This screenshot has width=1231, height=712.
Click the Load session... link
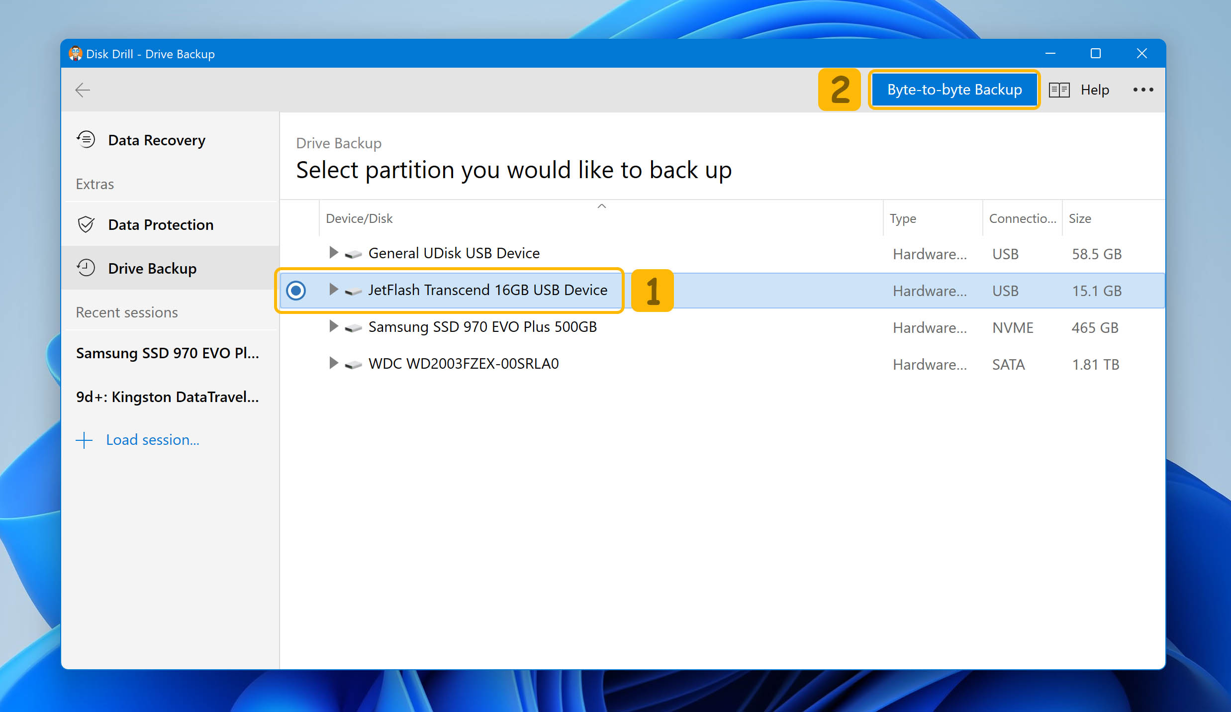tap(153, 440)
